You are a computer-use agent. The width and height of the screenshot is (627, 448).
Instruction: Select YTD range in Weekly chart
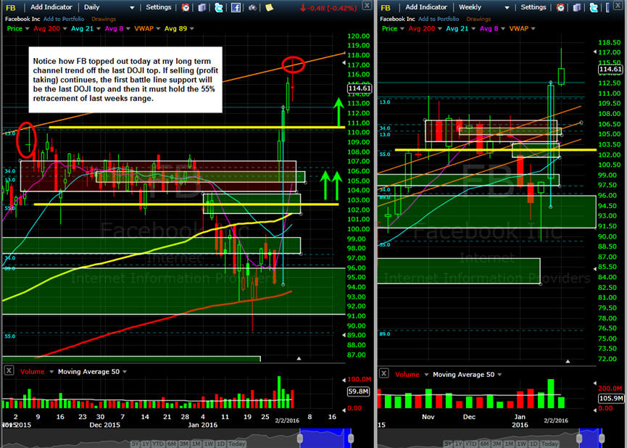pos(471,444)
